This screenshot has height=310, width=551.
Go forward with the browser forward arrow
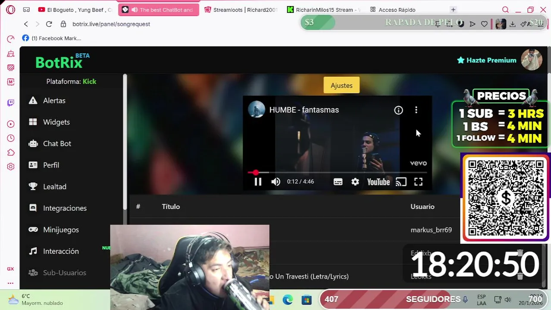click(x=37, y=24)
